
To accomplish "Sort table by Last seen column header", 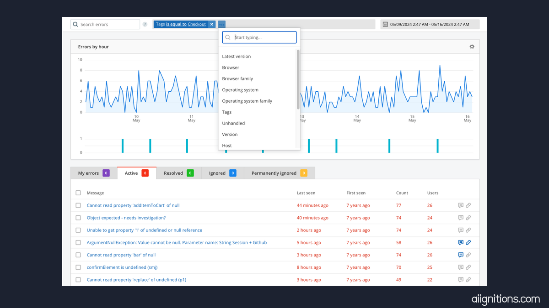I will pos(306,193).
